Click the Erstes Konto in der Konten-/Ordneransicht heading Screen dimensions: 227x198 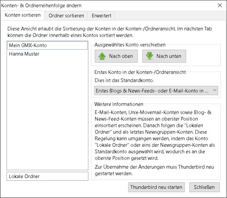coord(140,72)
